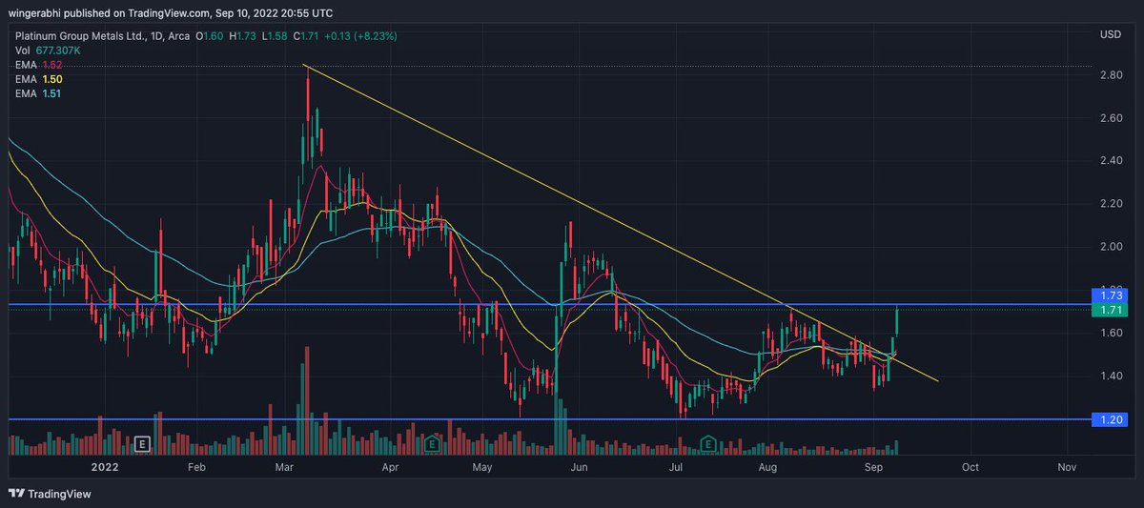1144x508 pixels.
Task: Click 2.60 on the price axis
Action: 1109,118
